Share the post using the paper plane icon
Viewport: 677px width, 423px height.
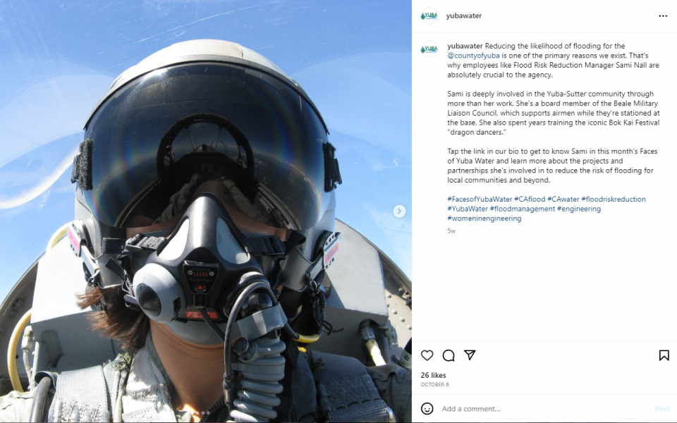(470, 355)
